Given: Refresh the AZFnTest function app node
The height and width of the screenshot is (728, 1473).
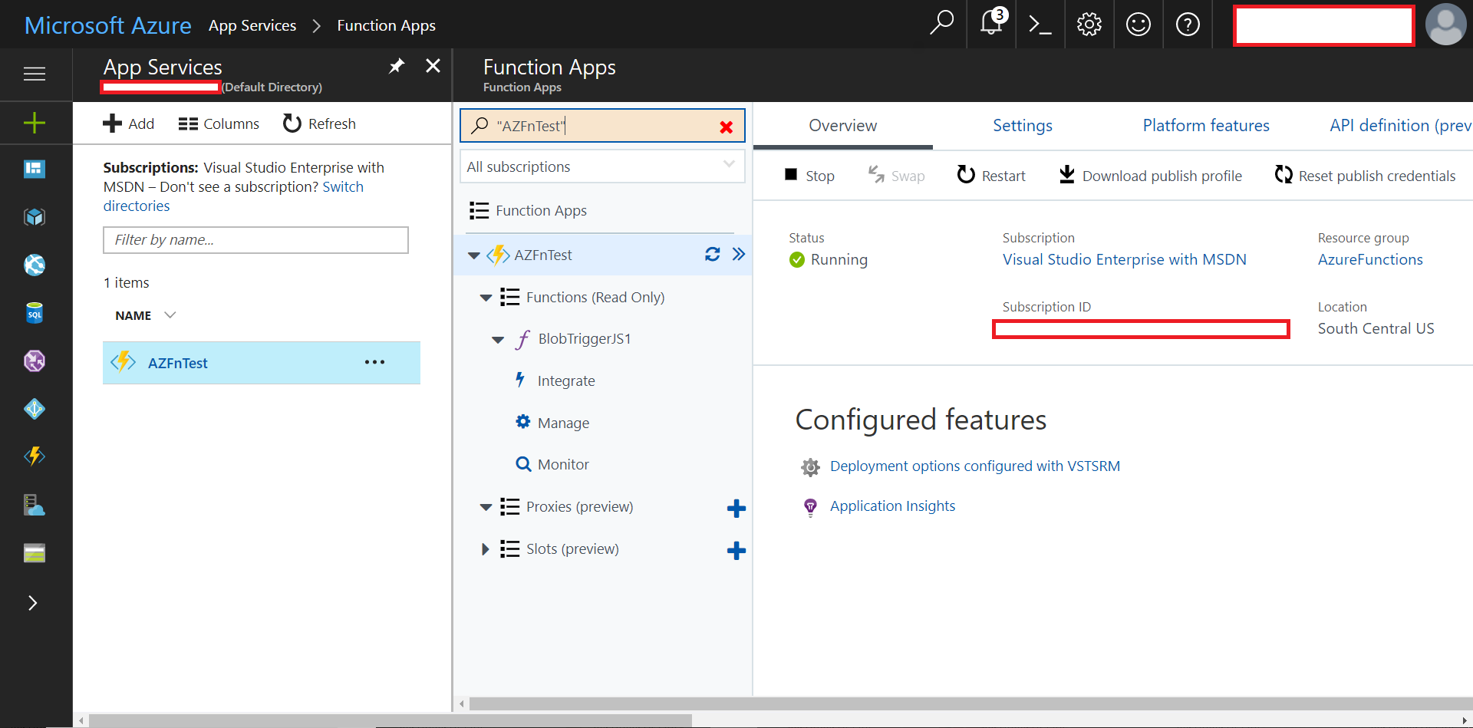Looking at the screenshot, I should pyautogui.click(x=713, y=254).
